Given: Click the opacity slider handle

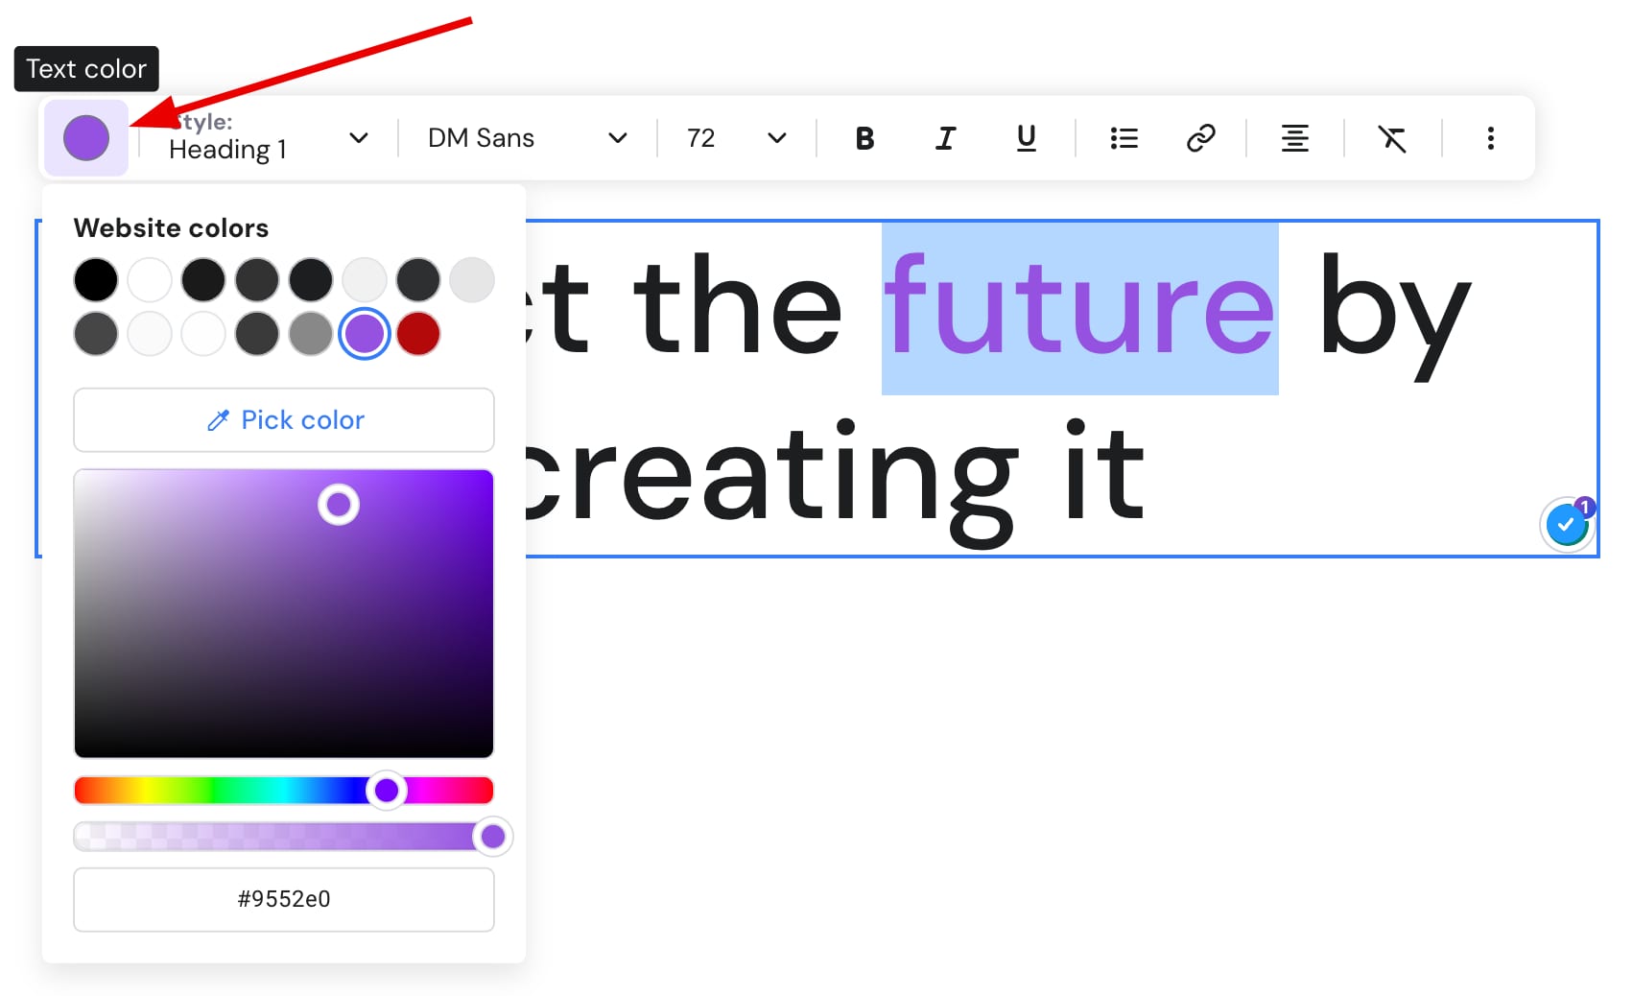Looking at the screenshot, I should coord(492,836).
